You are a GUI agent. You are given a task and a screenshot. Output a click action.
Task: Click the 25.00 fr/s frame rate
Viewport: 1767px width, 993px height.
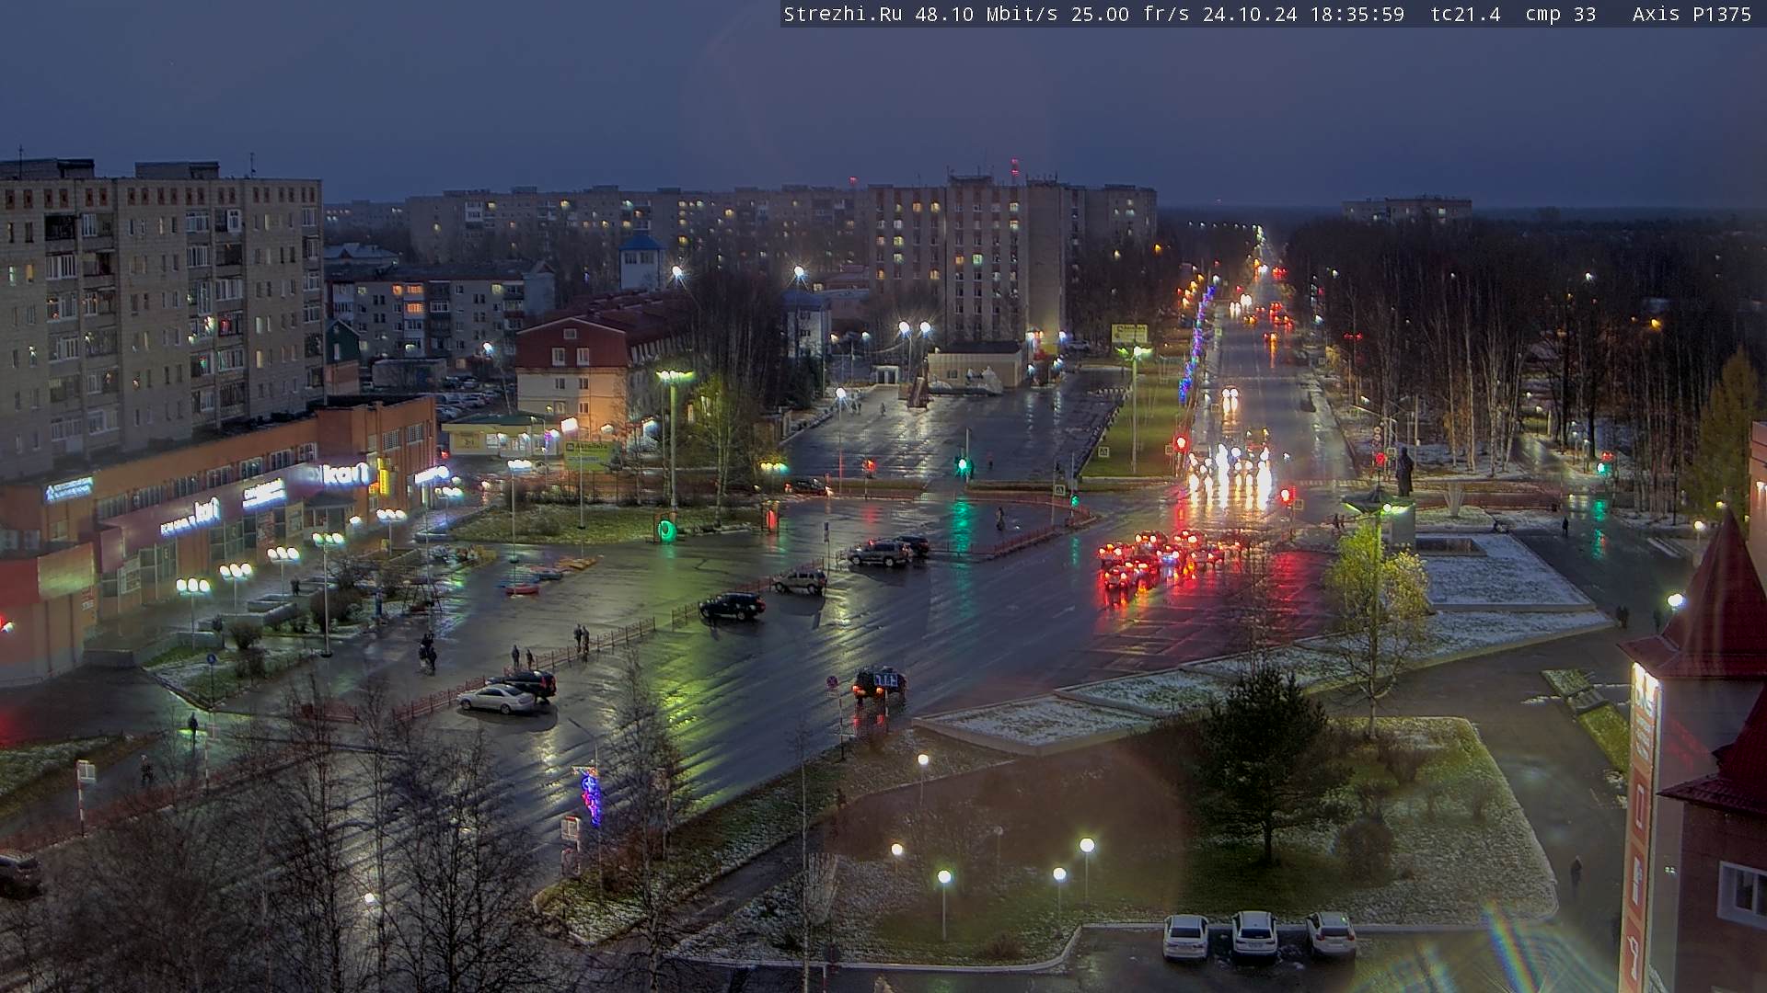pos(1130,14)
